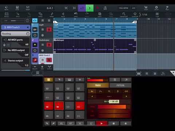Screen dimensions: 175x131
Task: Expand the Routing section header
Action: click(x=16, y=33)
